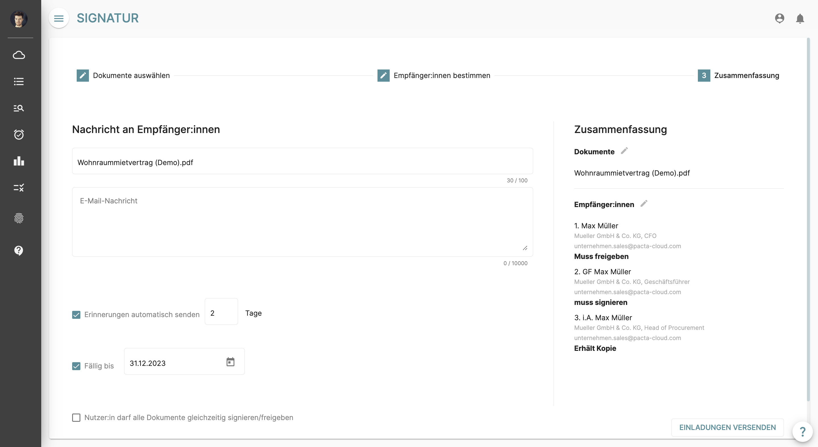Click the Erhält Kopie label
818x447 pixels.
[595, 348]
